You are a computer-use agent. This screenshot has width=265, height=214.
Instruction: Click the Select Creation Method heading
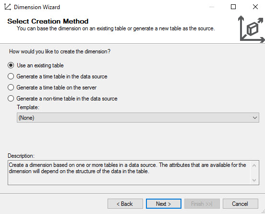pos(48,21)
